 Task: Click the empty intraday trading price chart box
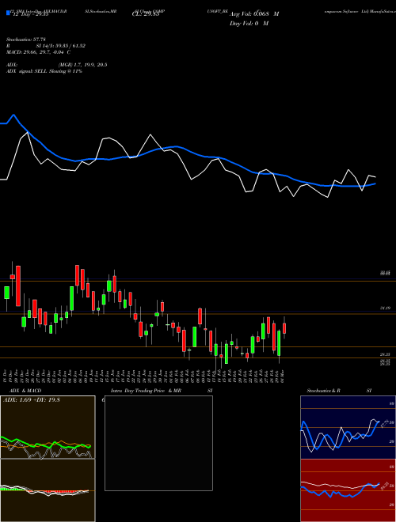pyautogui.click(x=158, y=443)
